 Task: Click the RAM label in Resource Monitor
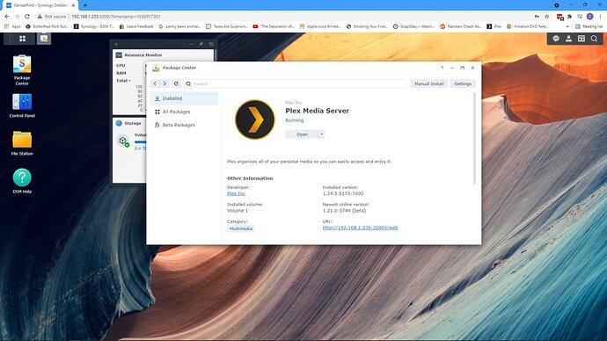point(121,73)
